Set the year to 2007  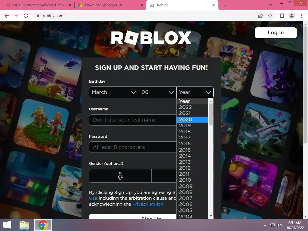[192, 199]
